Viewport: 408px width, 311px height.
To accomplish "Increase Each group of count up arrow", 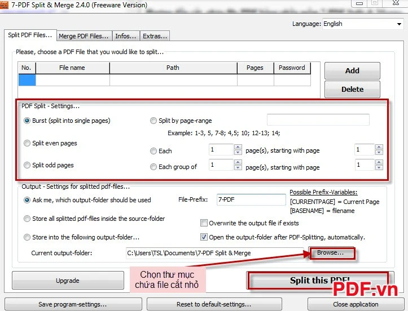I will (238, 162).
